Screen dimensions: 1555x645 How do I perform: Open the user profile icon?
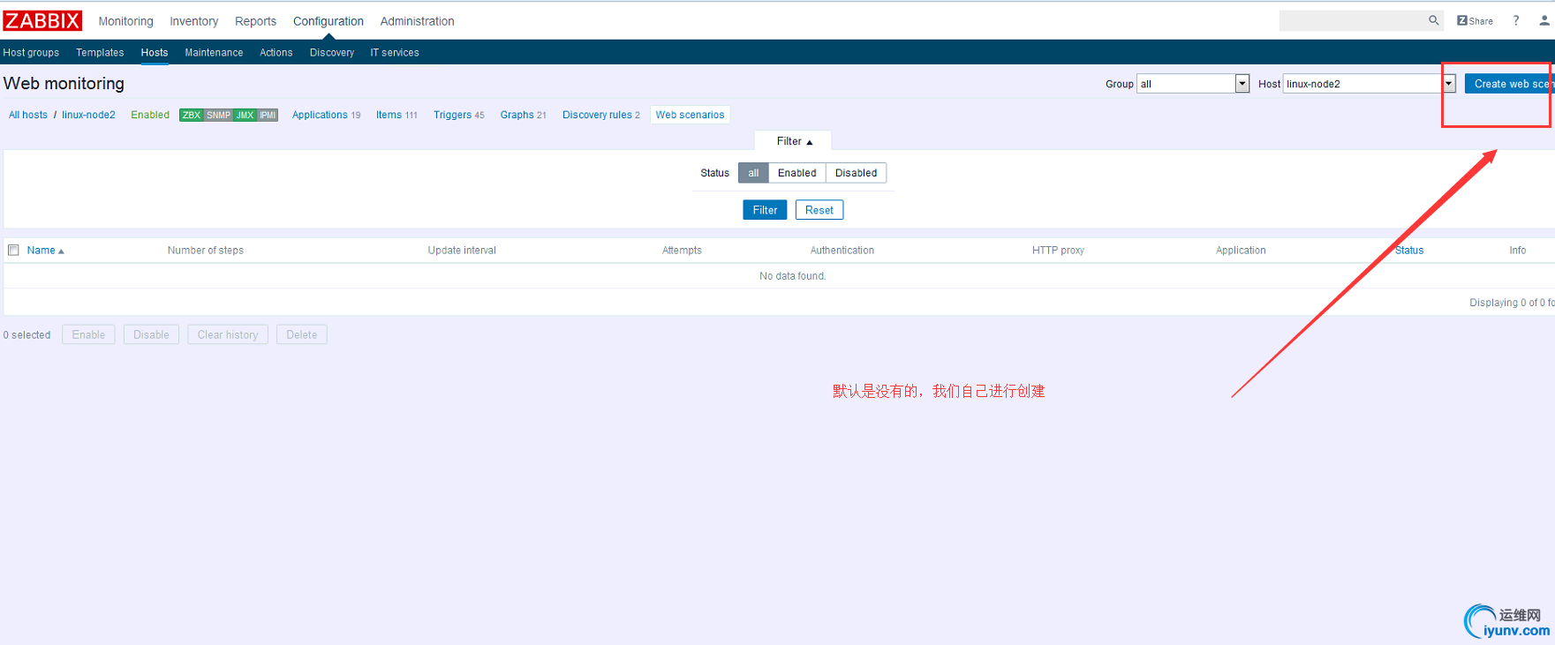pyautogui.click(x=1544, y=20)
